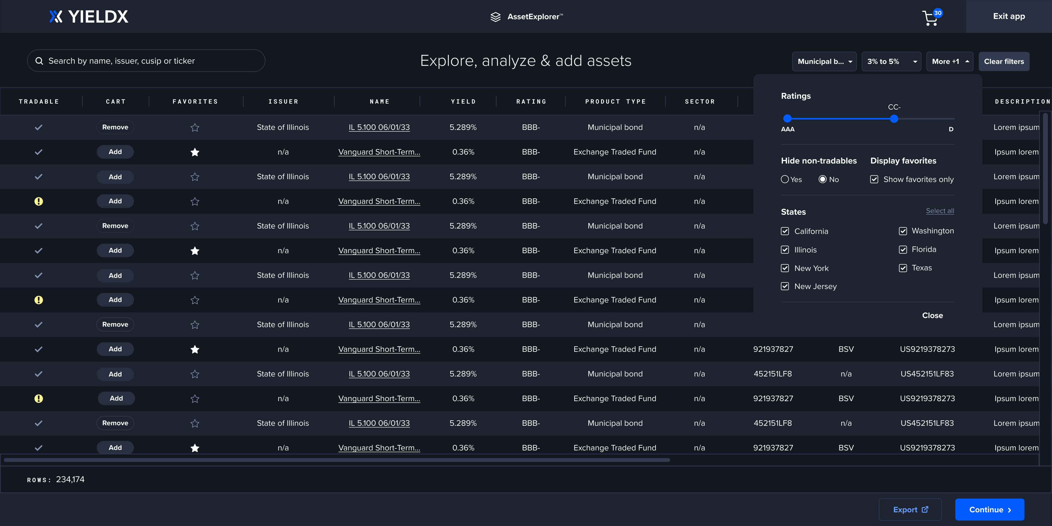Image resolution: width=1052 pixels, height=526 pixels.
Task: Uncheck Show favorites only checkbox
Action: click(874, 179)
